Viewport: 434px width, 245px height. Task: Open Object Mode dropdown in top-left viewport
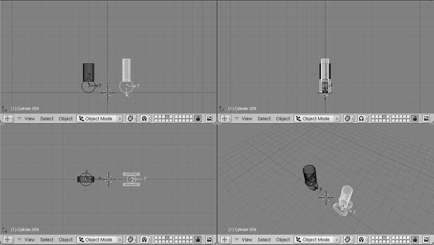click(x=100, y=118)
